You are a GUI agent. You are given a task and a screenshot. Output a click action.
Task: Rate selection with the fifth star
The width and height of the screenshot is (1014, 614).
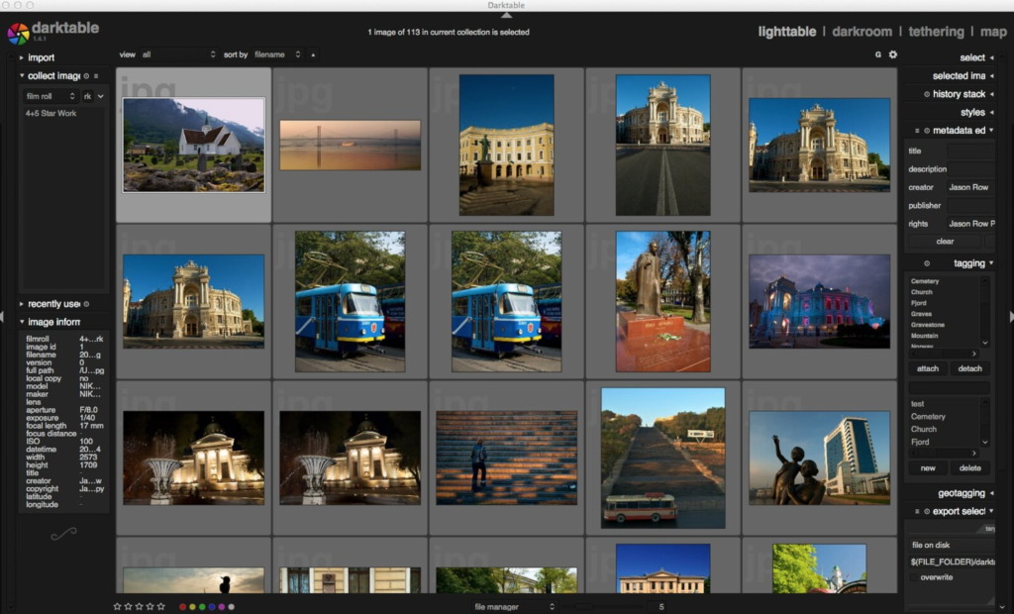pyautogui.click(x=161, y=607)
